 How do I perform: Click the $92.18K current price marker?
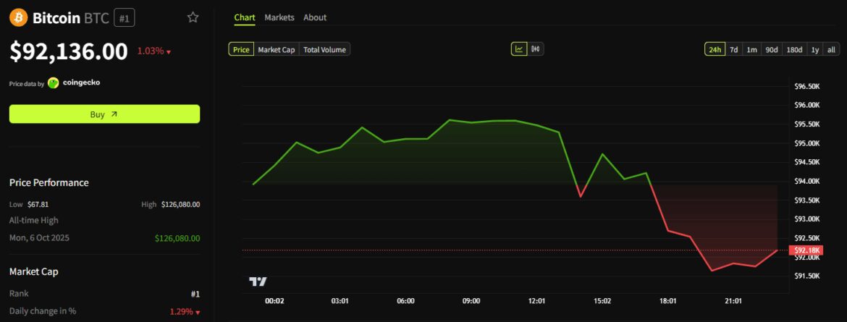[806, 250]
